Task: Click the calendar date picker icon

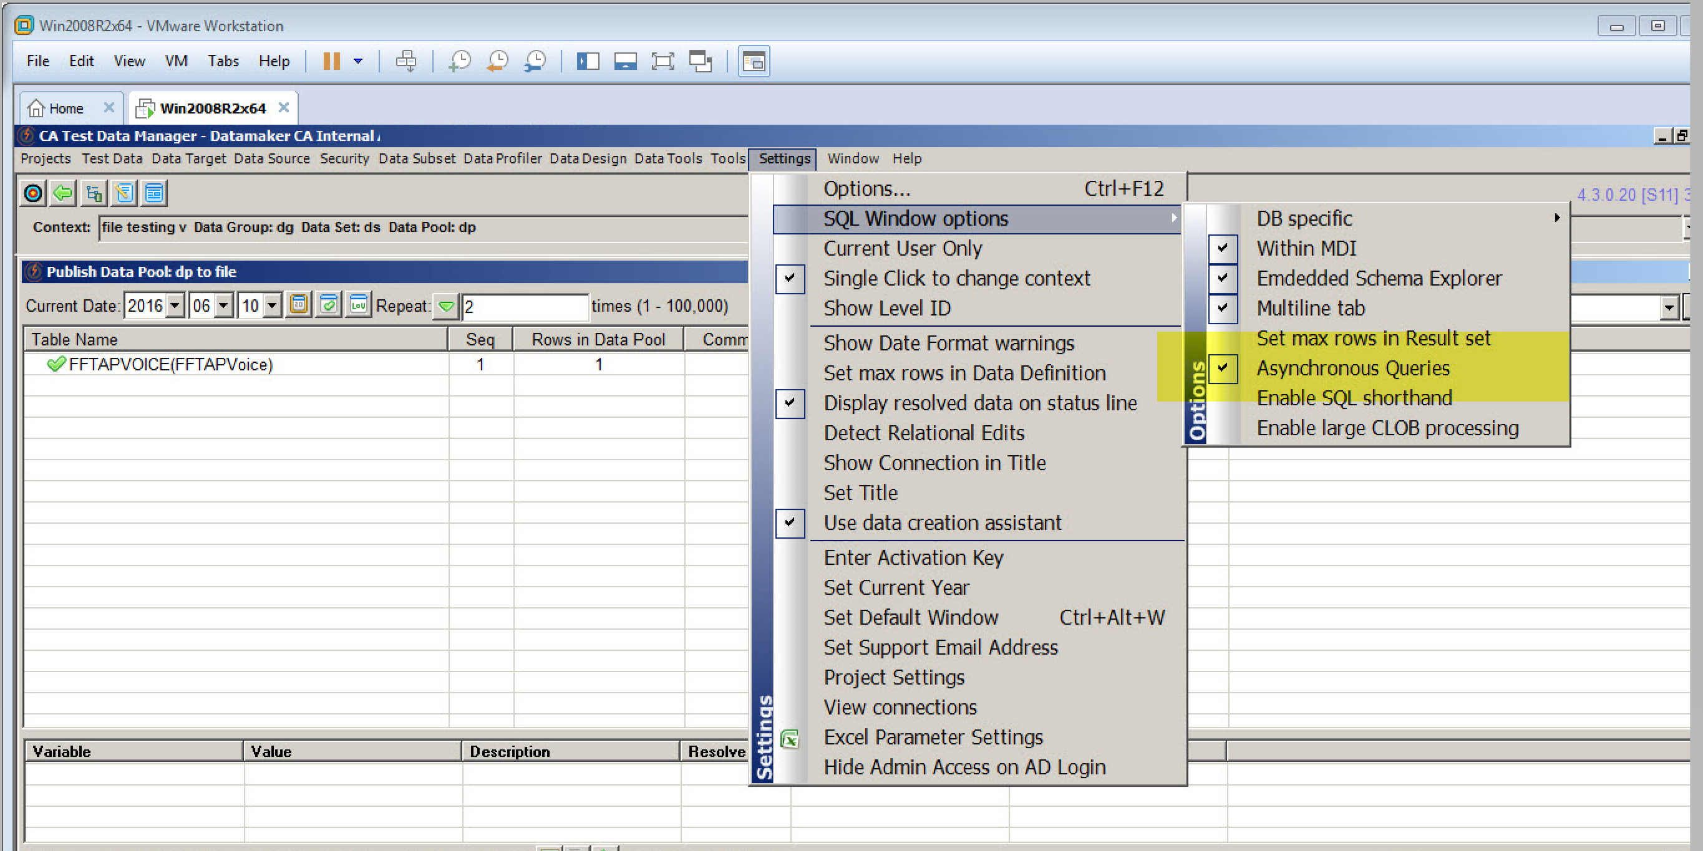Action: pos(299,305)
